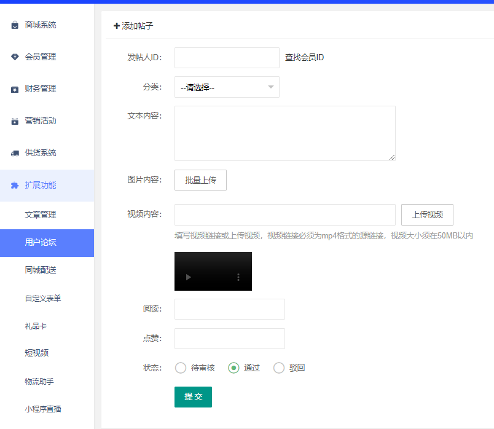Click the 点赞 count input field
The height and width of the screenshot is (429, 494).
pyautogui.click(x=230, y=339)
